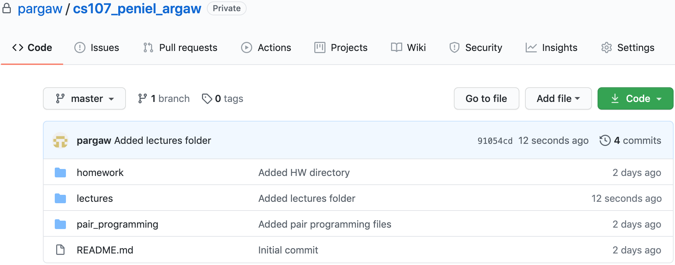
Task: Open commit hash 91054cd
Action: coord(495,141)
